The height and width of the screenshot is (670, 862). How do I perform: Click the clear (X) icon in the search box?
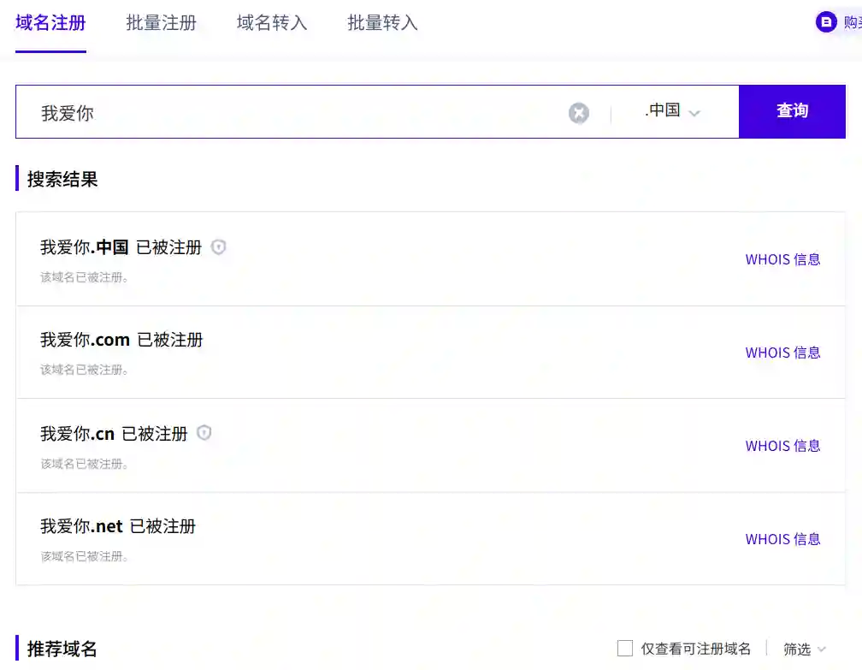click(579, 112)
